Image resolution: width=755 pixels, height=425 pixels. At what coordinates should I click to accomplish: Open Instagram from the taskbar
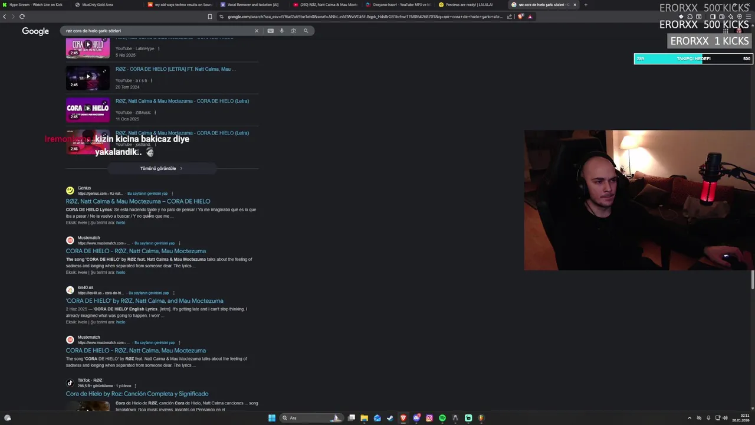click(429, 418)
